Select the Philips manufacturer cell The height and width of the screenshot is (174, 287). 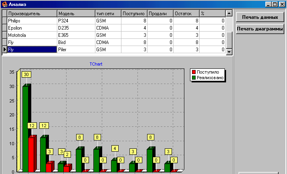[x=32, y=21]
